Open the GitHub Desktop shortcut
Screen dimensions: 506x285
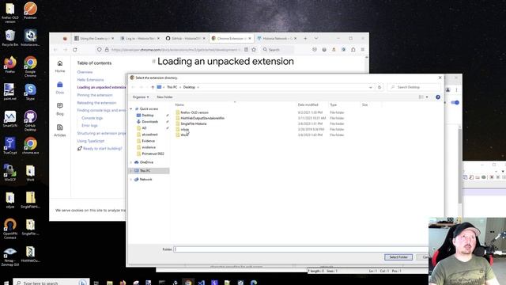point(30,120)
